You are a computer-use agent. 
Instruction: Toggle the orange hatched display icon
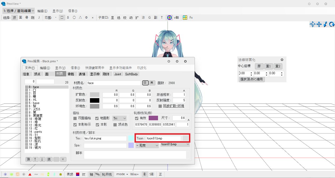tap(18, 174)
